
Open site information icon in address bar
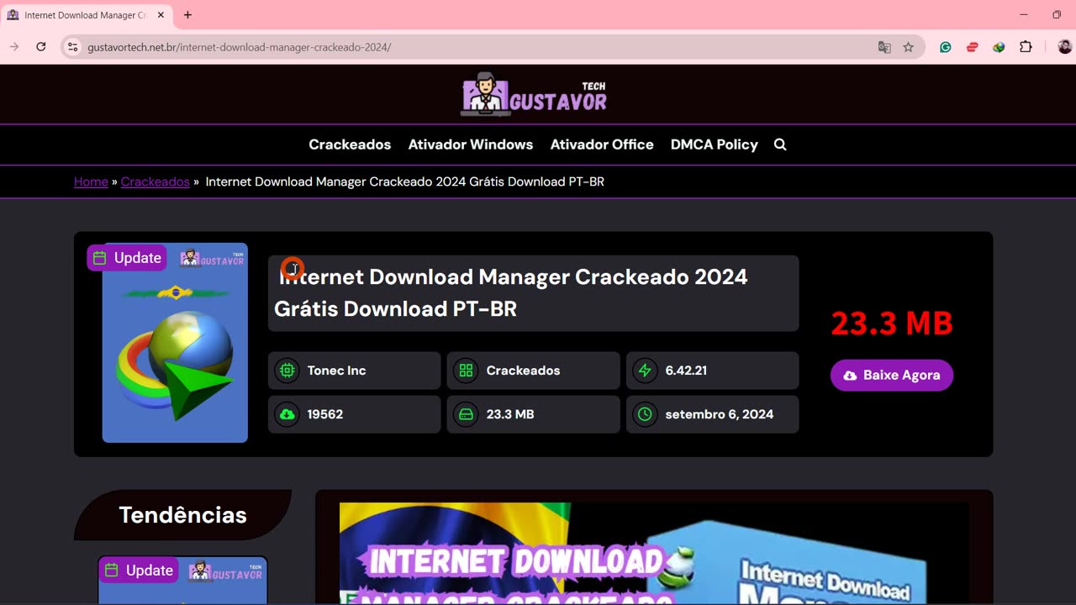(x=72, y=47)
